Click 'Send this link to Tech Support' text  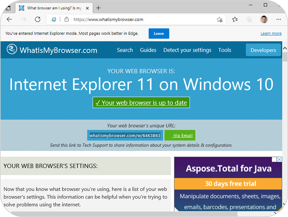(x=141, y=145)
